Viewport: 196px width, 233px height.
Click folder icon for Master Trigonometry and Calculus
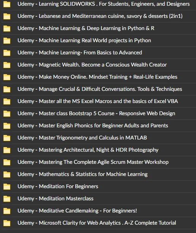point(7,138)
